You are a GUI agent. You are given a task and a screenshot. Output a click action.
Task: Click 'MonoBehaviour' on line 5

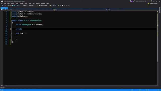pos(36,20)
